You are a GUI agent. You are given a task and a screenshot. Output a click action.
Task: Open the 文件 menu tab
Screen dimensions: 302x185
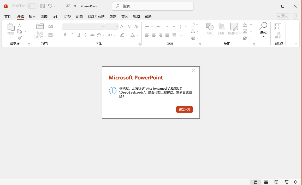8,16
